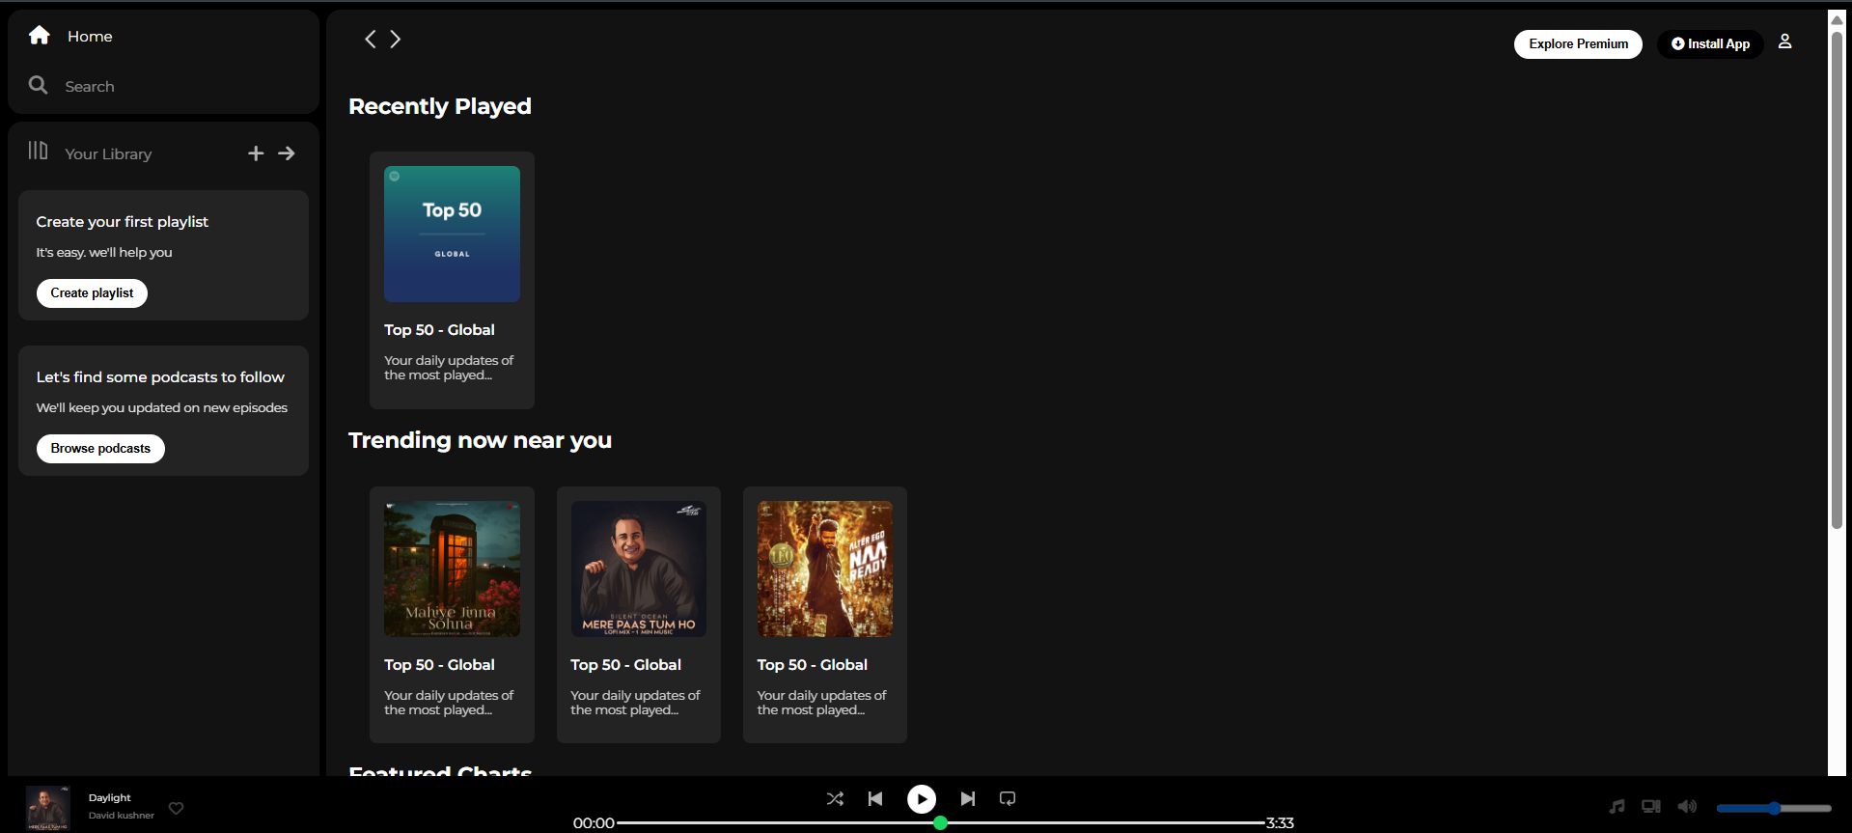This screenshot has height=833, width=1852.
Task: Click the 3:33 track duration
Action: [1280, 823]
